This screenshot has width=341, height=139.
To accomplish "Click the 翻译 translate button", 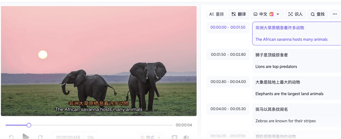I will (239, 14).
